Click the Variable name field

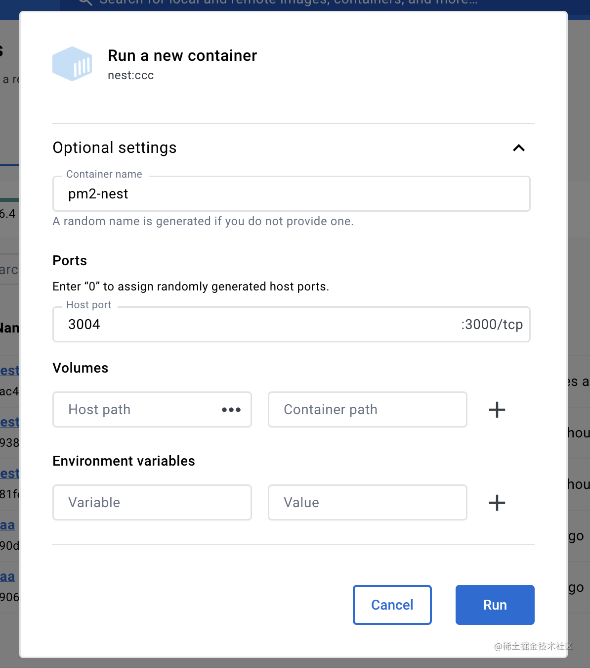pyautogui.click(x=152, y=503)
